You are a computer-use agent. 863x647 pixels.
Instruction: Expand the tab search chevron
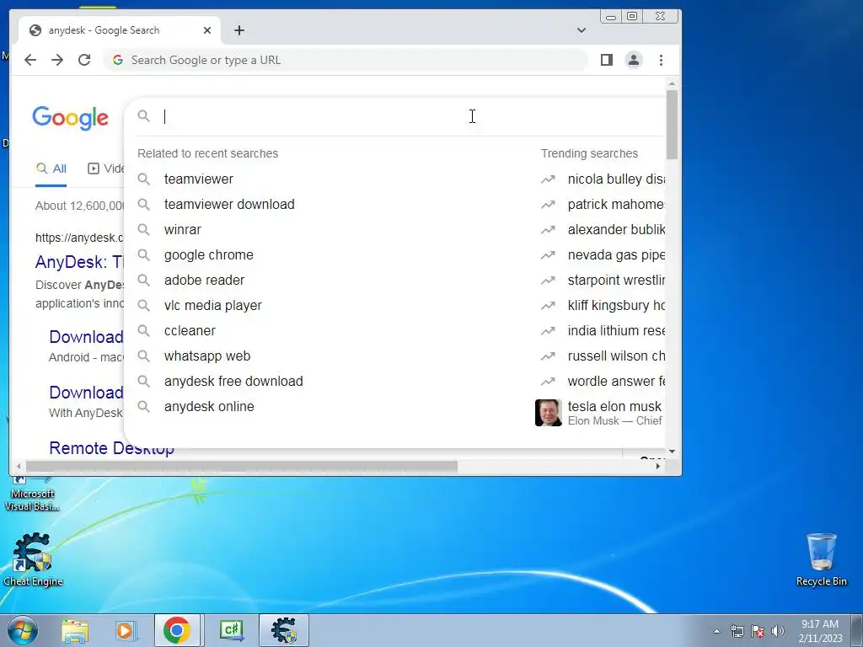[582, 30]
